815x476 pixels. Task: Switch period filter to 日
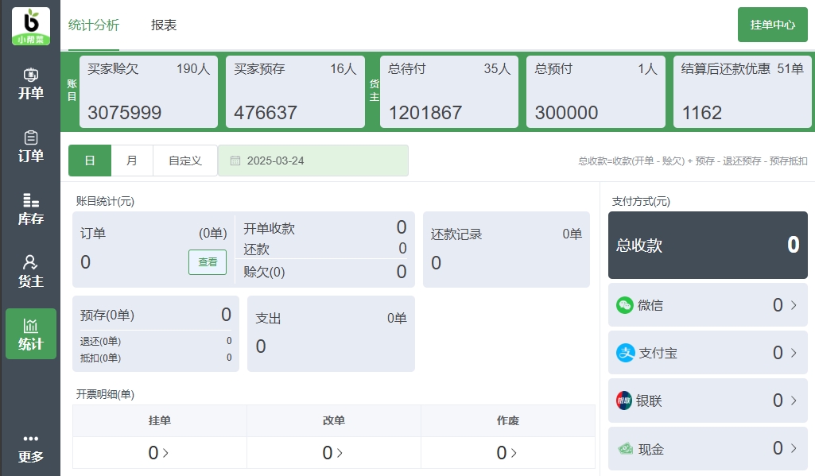coord(89,161)
